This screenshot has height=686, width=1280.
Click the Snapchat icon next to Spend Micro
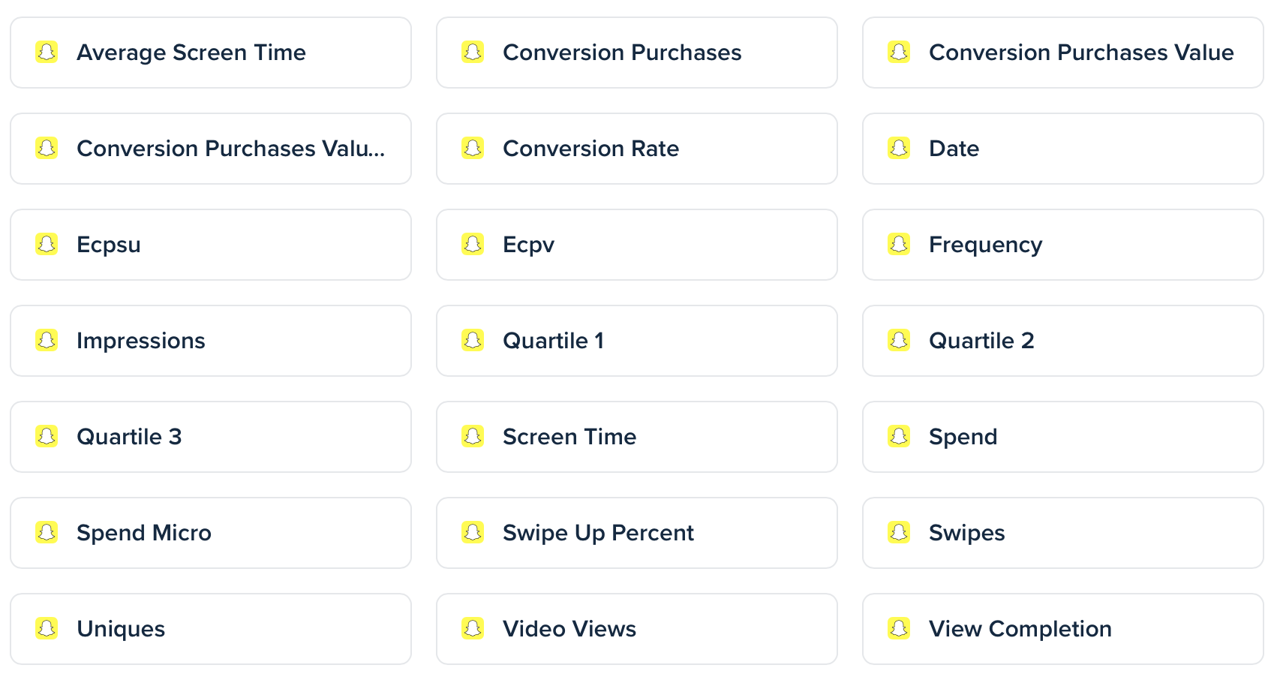pos(47,533)
